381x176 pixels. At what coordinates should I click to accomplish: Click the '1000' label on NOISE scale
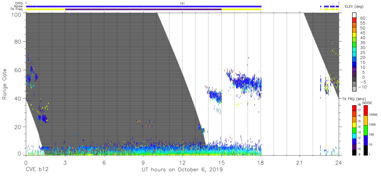click(x=372, y=124)
